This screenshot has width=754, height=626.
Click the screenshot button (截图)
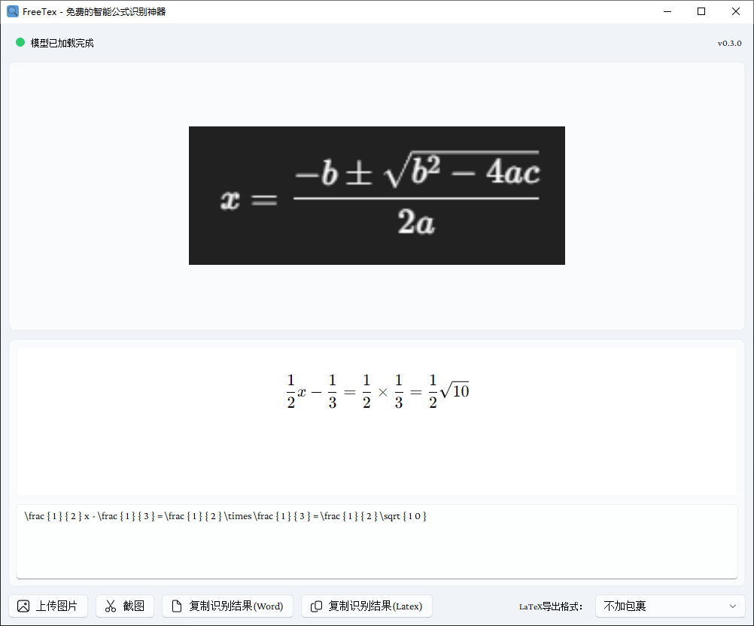click(x=125, y=606)
